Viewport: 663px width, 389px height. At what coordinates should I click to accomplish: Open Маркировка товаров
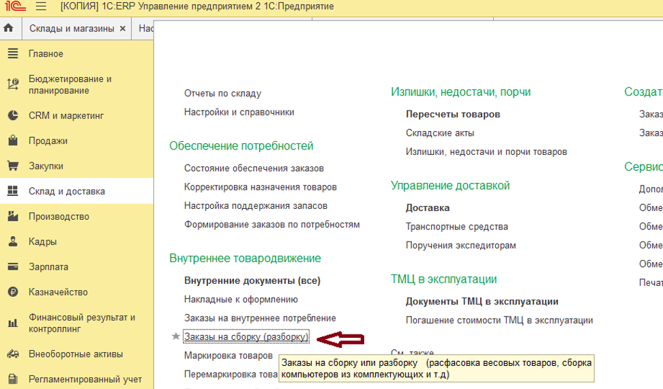(x=228, y=356)
